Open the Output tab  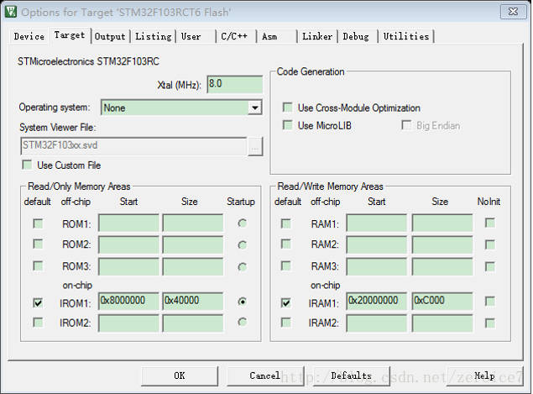(x=110, y=36)
